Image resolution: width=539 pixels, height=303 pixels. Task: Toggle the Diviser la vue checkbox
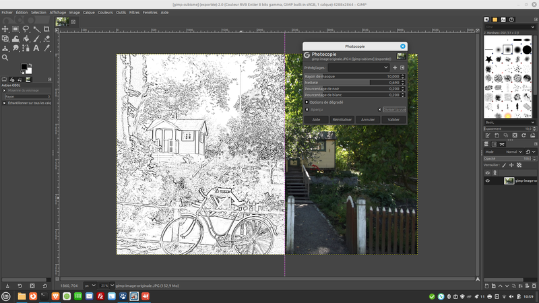(380, 109)
